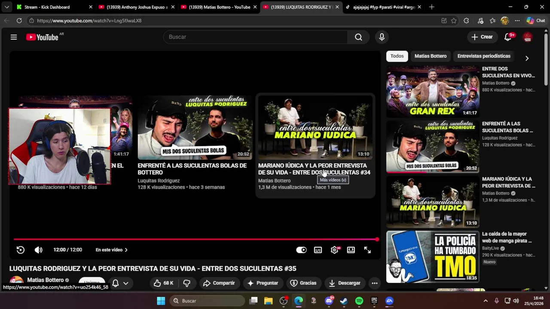Switch to the Stream - Kick Dashboard tab

pyautogui.click(x=47, y=7)
